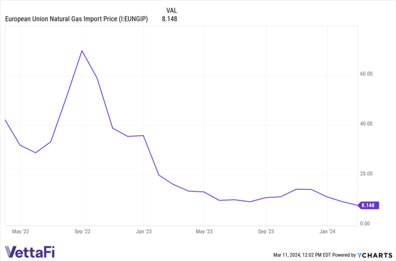The width and height of the screenshot is (396, 261).
Task: Click the start of the purple price line
Action: (x=5, y=120)
